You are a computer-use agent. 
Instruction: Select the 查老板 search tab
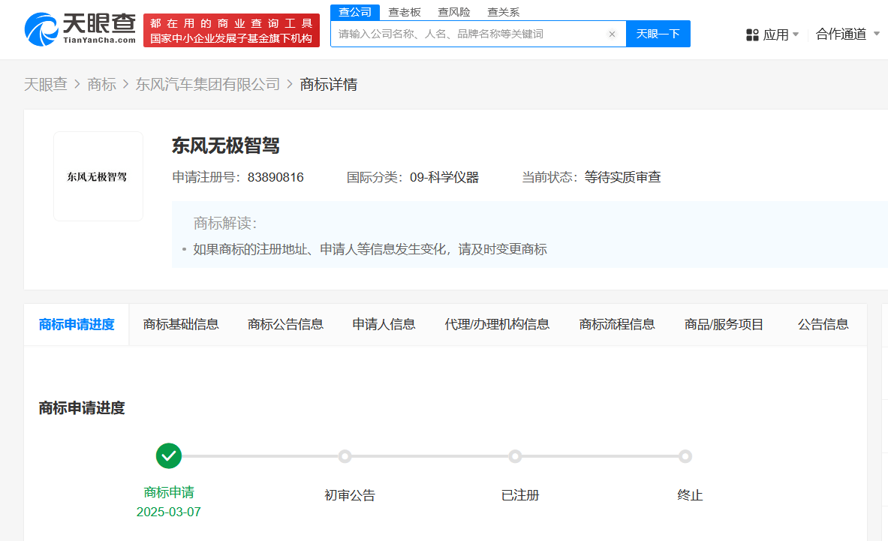(x=404, y=12)
